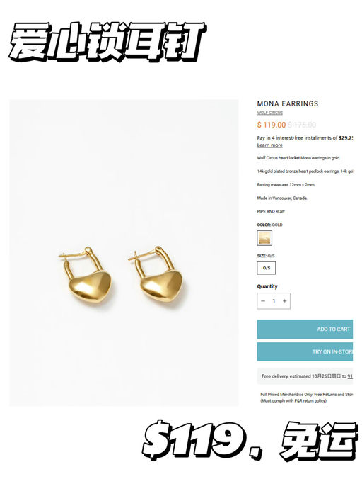
Task: Click the PIPE AND ROW text
Action: click(x=271, y=211)
